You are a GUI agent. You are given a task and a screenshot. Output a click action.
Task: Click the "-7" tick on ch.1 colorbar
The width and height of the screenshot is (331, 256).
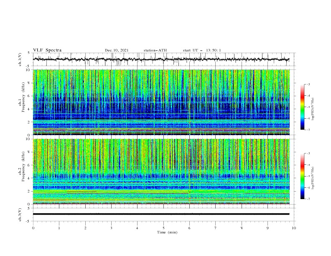pos(308,130)
